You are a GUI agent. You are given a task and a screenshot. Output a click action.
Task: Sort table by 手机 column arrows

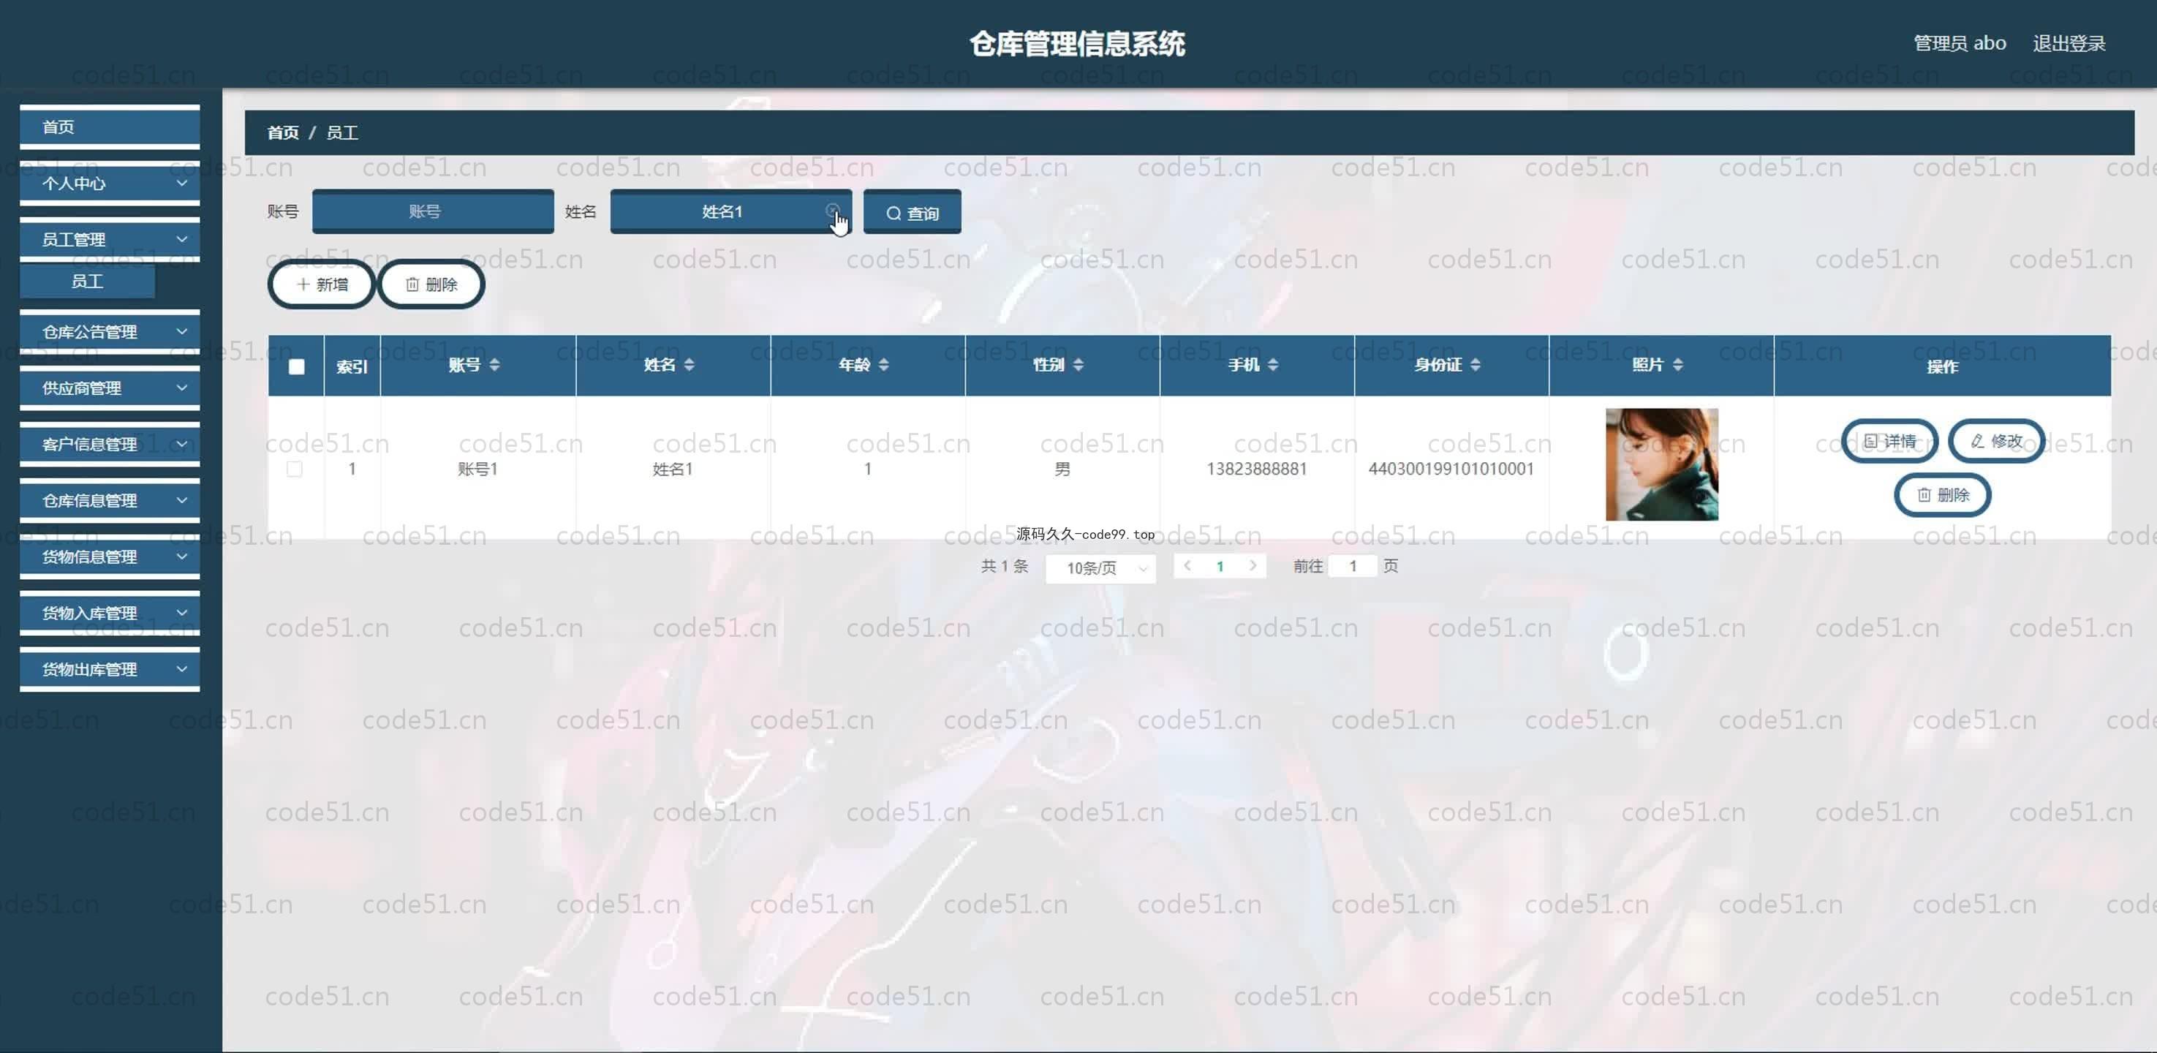pyautogui.click(x=1273, y=364)
